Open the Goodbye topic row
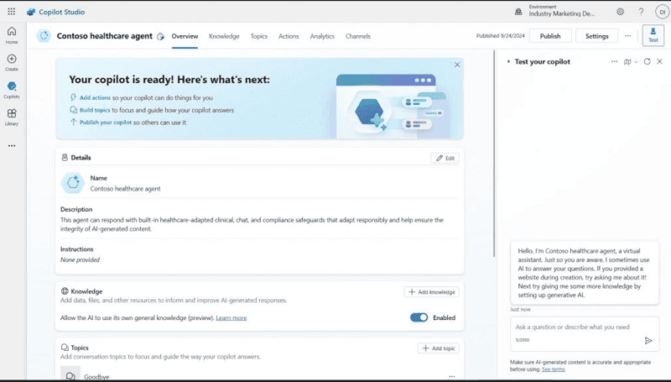The width and height of the screenshot is (671, 382). coord(259,374)
